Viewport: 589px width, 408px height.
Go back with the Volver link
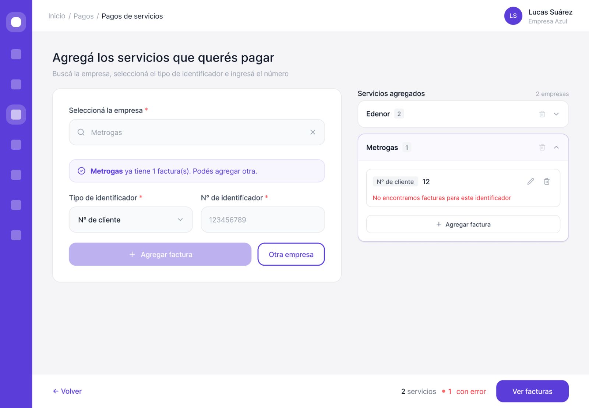(67, 391)
